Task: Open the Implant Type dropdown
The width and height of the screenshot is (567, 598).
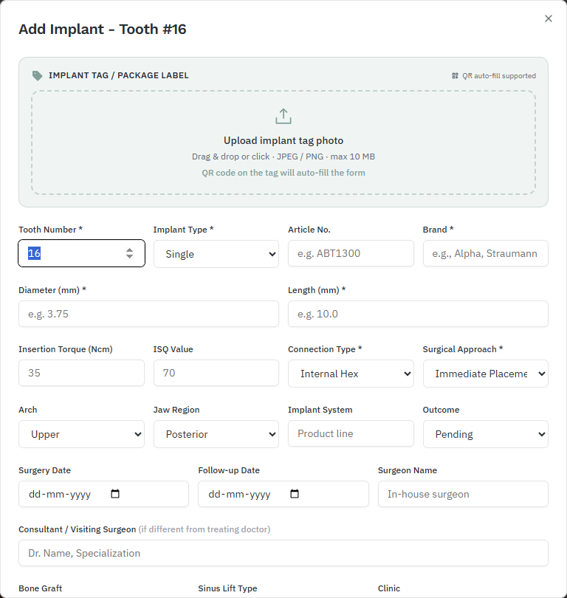Action: coord(216,254)
